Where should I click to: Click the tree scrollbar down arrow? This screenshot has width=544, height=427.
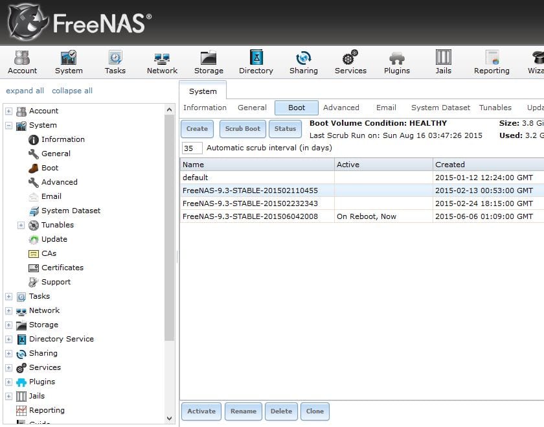point(169,419)
